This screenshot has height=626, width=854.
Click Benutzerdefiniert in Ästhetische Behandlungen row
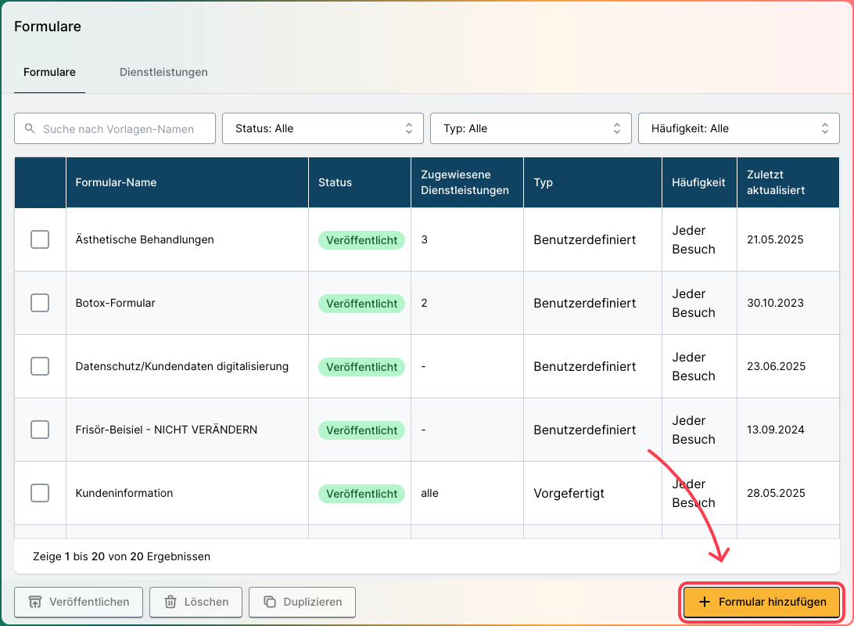(584, 239)
